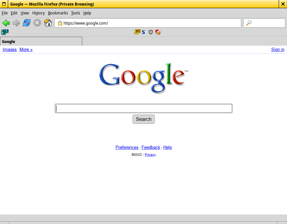
Task: Open the File menu
Action: (x=5, y=13)
